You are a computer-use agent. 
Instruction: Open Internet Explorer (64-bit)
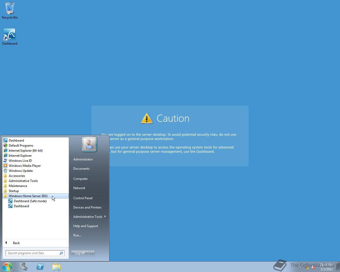(x=25, y=150)
